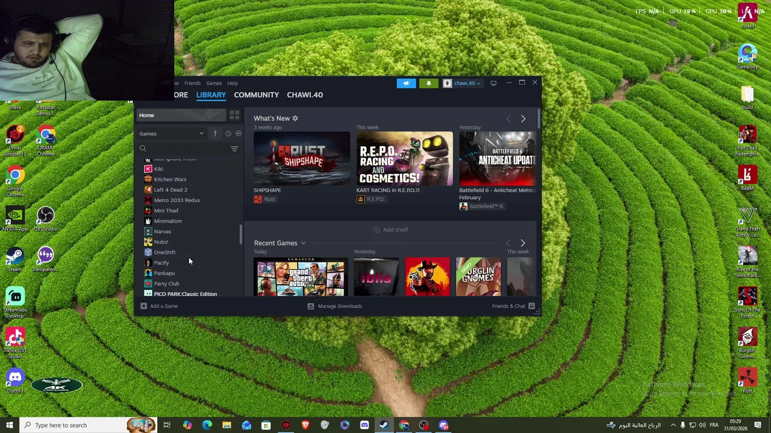Select the library Home button

[x=180, y=115]
